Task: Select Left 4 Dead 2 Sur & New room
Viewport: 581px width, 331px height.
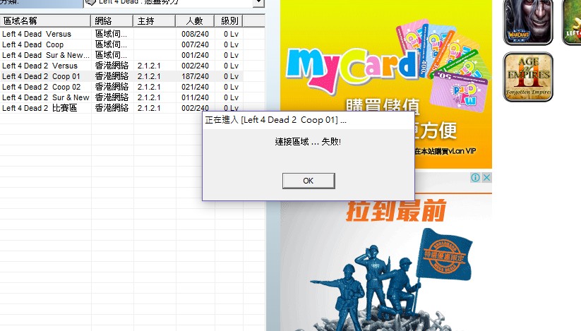Action: click(121, 97)
